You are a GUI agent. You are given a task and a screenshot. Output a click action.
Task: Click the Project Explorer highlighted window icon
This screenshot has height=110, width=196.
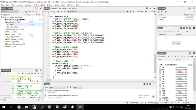(37, 8)
